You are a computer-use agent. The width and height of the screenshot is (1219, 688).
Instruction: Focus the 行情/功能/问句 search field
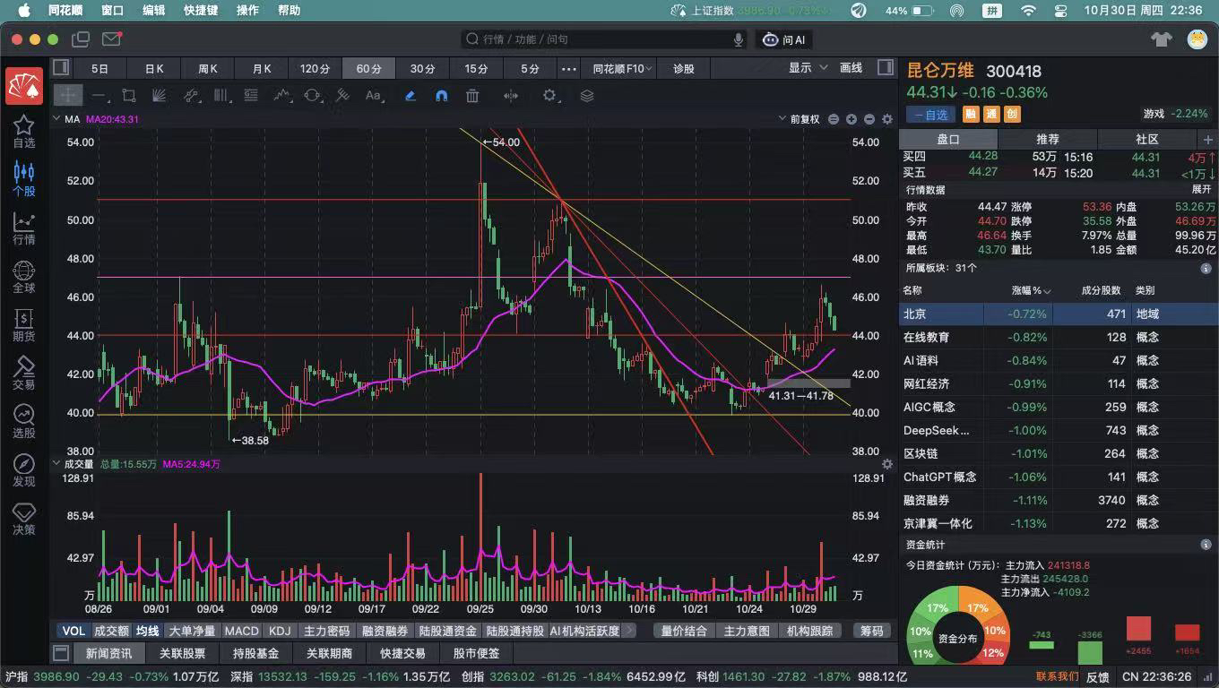coord(605,39)
